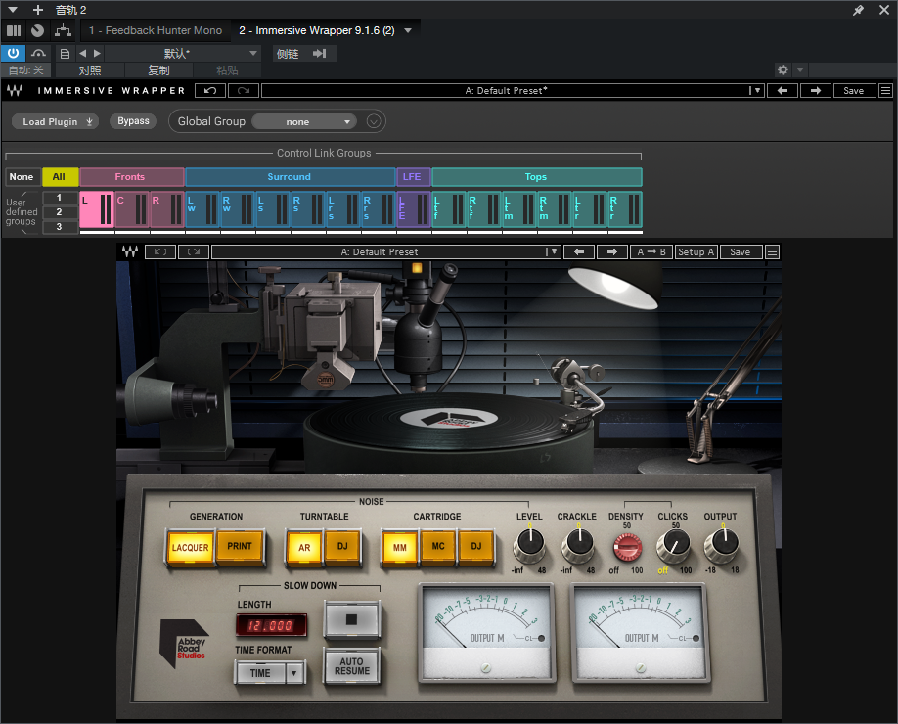Image resolution: width=898 pixels, height=724 pixels.
Task: Click the 侧链 sidechain button
Action: 288,53
